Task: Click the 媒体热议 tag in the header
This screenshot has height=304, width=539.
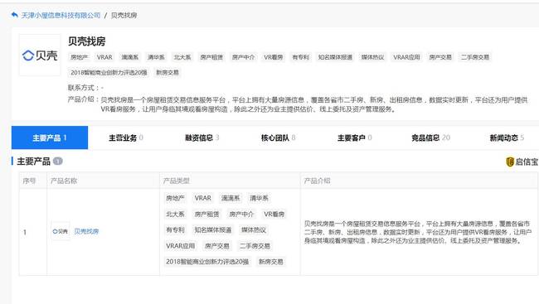Action: pos(372,57)
